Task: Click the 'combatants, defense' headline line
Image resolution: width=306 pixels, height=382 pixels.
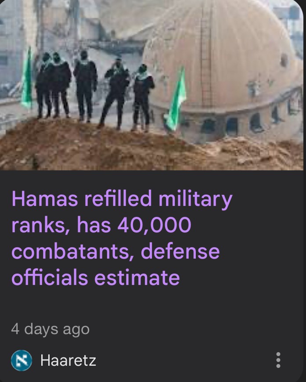Action: point(116,251)
